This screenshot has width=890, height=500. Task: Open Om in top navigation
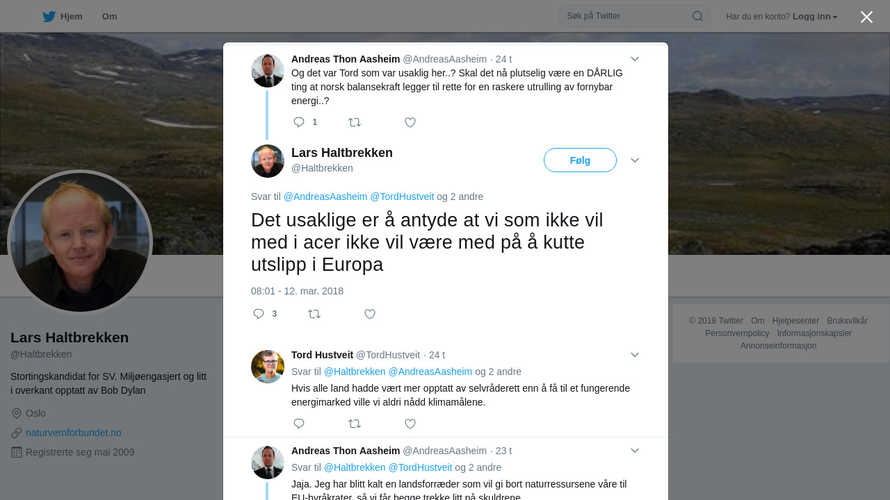tap(109, 17)
